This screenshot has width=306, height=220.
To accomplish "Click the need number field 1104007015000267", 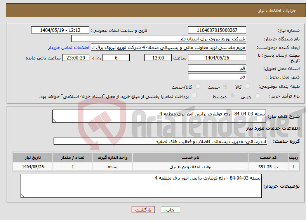I will (x=217, y=30).
